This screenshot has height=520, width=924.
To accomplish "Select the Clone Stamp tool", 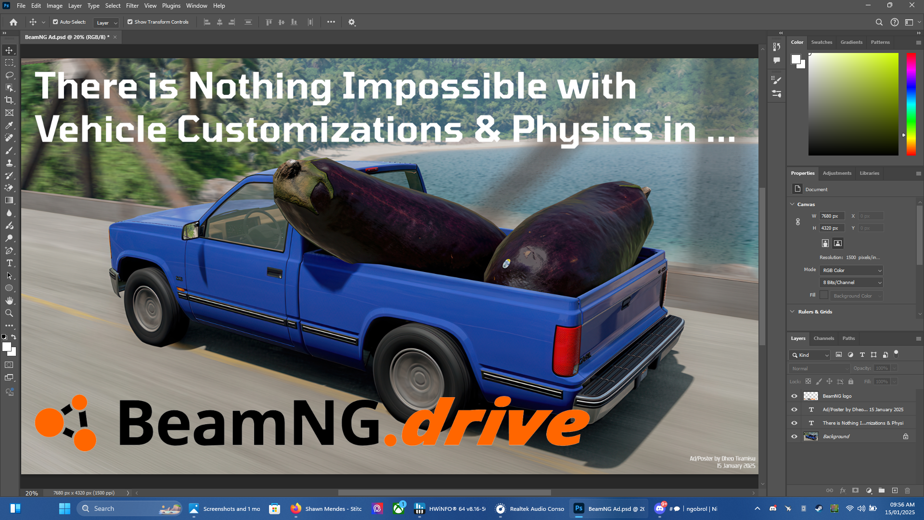I will pyautogui.click(x=9, y=163).
